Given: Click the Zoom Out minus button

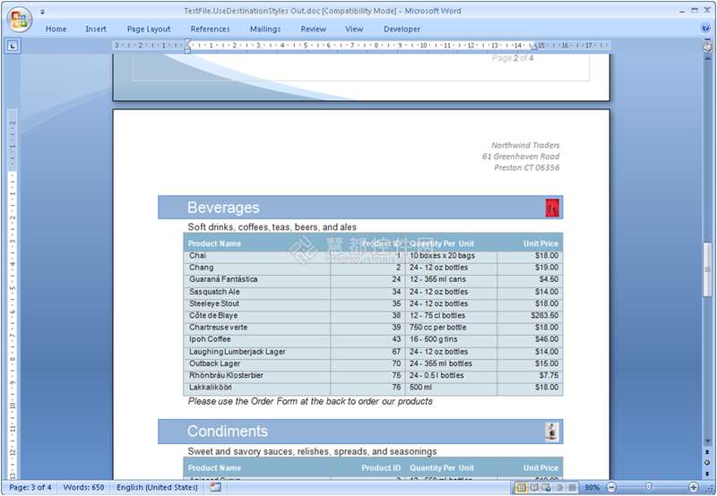Looking at the screenshot, I should click(611, 487).
